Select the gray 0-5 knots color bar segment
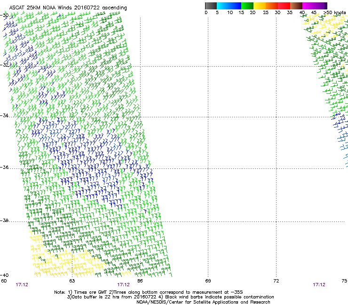348x305 pixels. click(x=211, y=6)
